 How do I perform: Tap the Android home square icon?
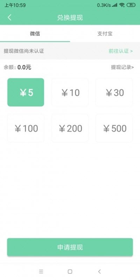click(x=70, y=272)
